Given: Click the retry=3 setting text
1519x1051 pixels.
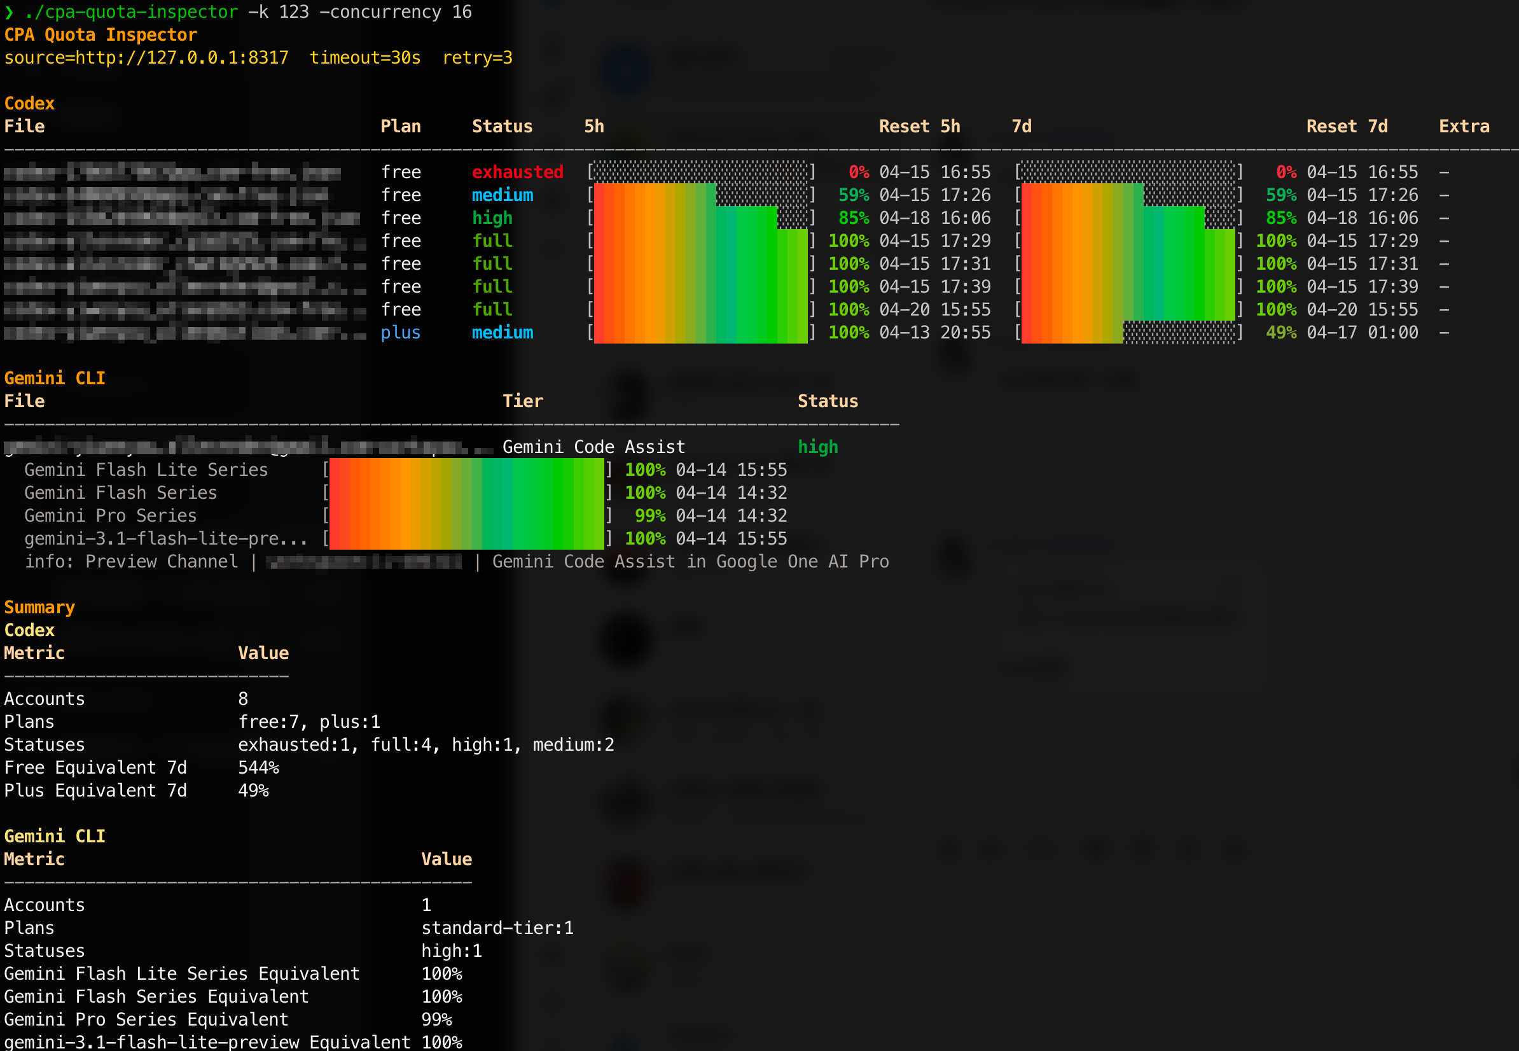Looking at the screenshot, I should [477, 58].
